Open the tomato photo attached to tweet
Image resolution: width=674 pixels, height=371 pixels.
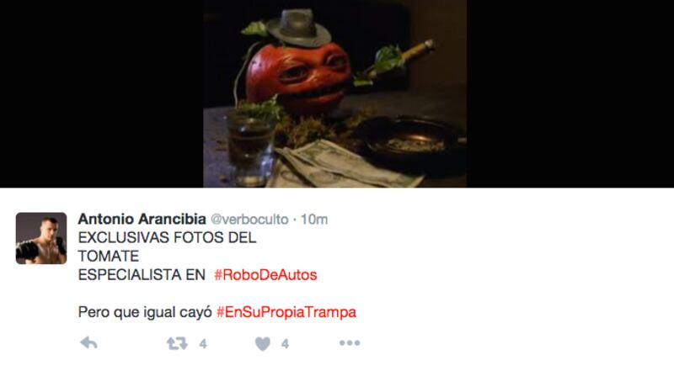pos(334,93)
